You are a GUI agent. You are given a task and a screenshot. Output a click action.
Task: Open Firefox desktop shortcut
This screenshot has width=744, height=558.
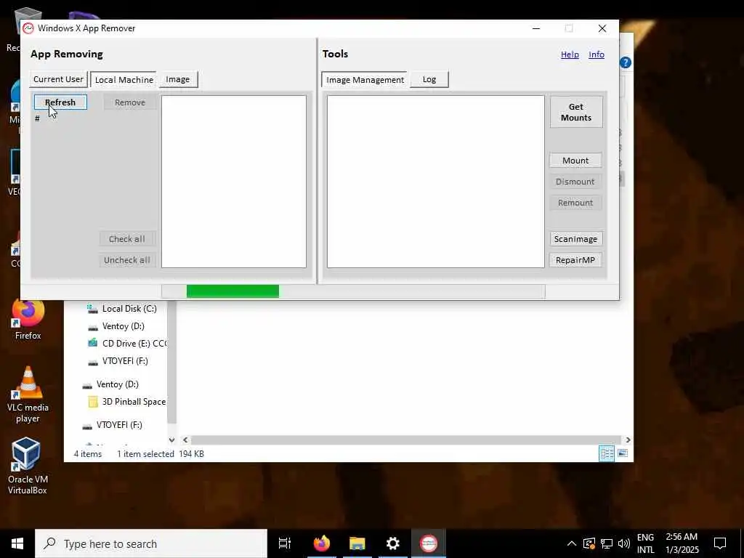pyautogui.click(x=28, y=320)
